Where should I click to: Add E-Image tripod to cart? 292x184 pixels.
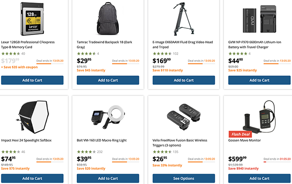point(184,80)
